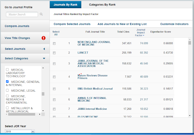The height and width of the screenshot is (135, 194).
Task: Open ANNALS OF INTERNAL MEDICINE link
Action: (92, 99)
